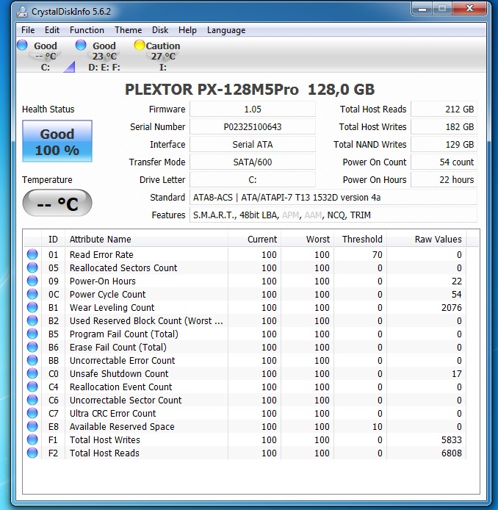Click the status icon beside Available Reserved Space
The width and height of the screenshot is (498, 510).
coord(32,426)
